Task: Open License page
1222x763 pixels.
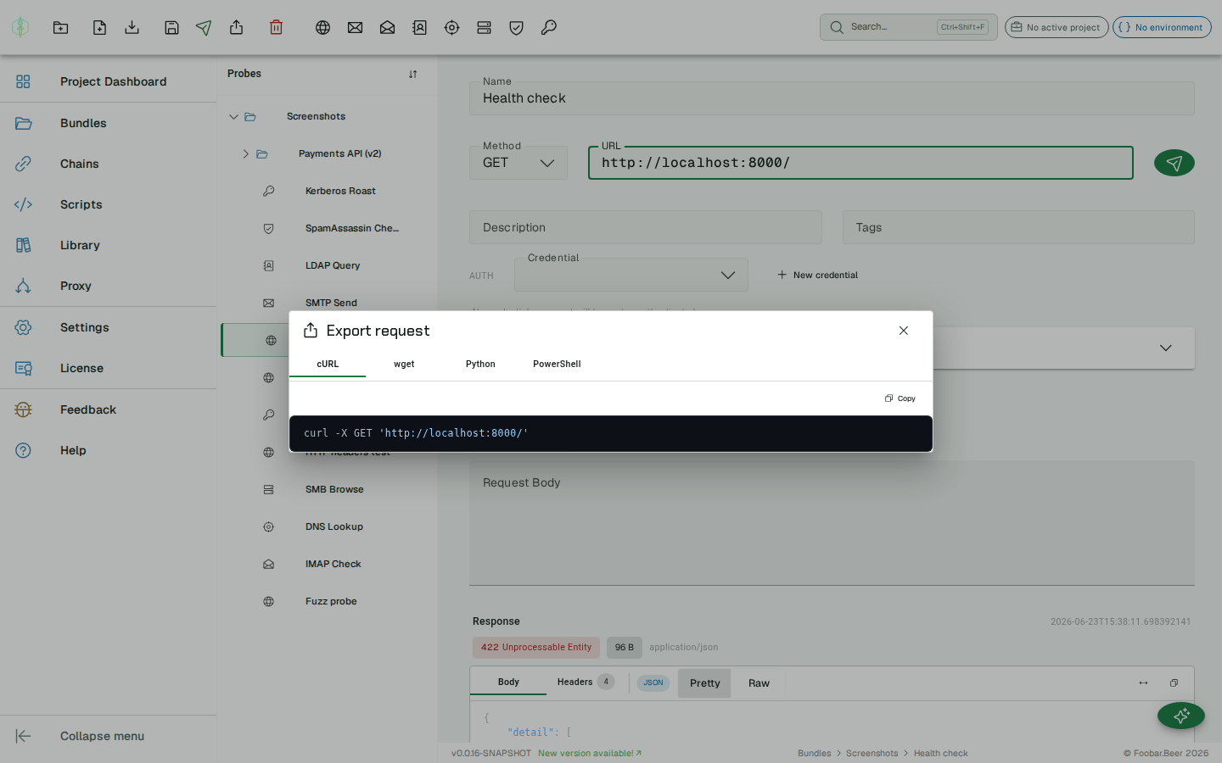Action: 109,368
